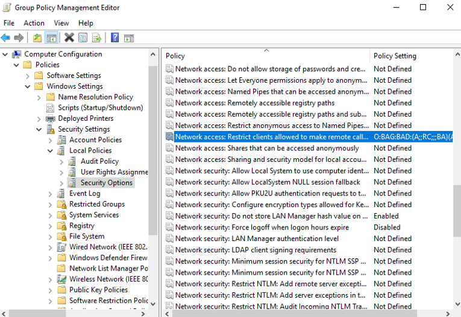
Task: Toggle the Show/Hide Action Pane icon
Action: (129, 38)
